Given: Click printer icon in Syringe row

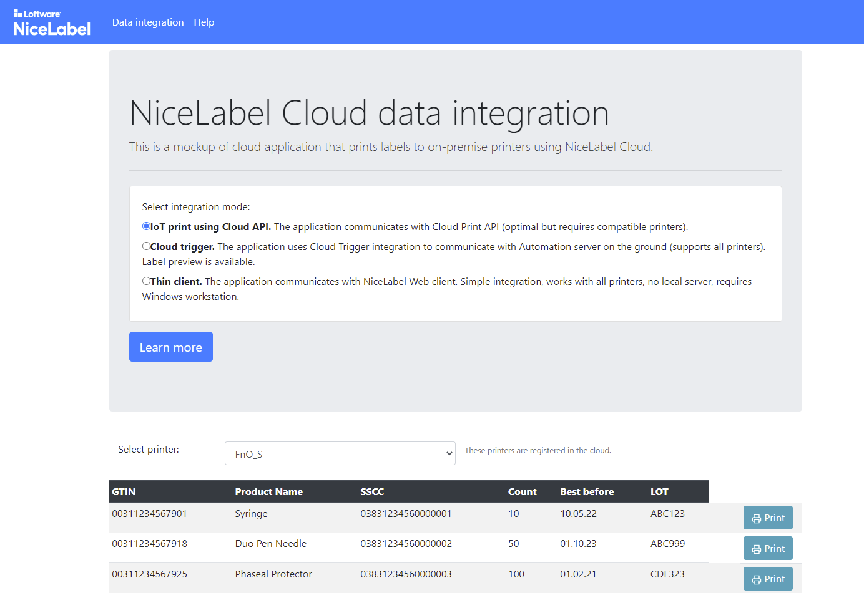Looking at the screenshot, I should 756,519.
